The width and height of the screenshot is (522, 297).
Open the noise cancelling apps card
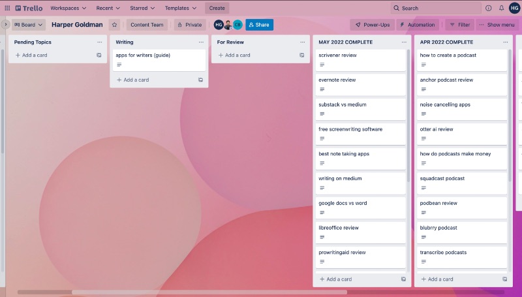coord(462,110)
